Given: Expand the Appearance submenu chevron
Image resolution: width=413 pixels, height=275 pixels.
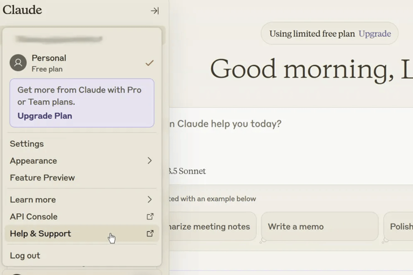Looking at the screenshot, I should pos(149,161).
